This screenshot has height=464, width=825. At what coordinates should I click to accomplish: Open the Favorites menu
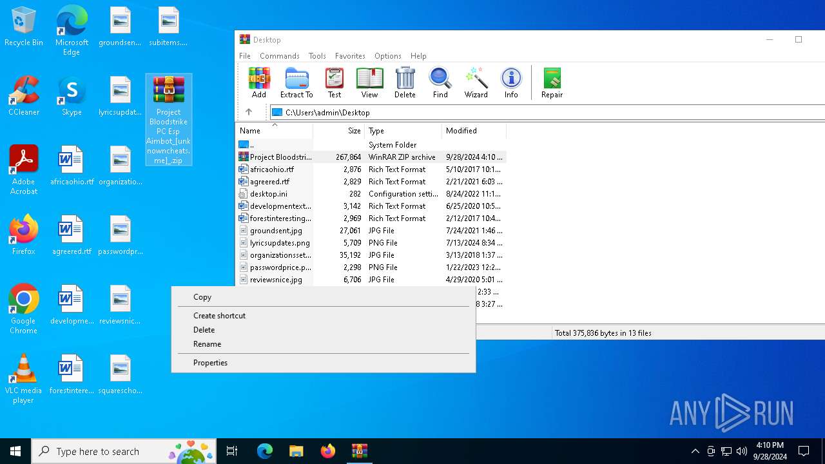point(350,56)
